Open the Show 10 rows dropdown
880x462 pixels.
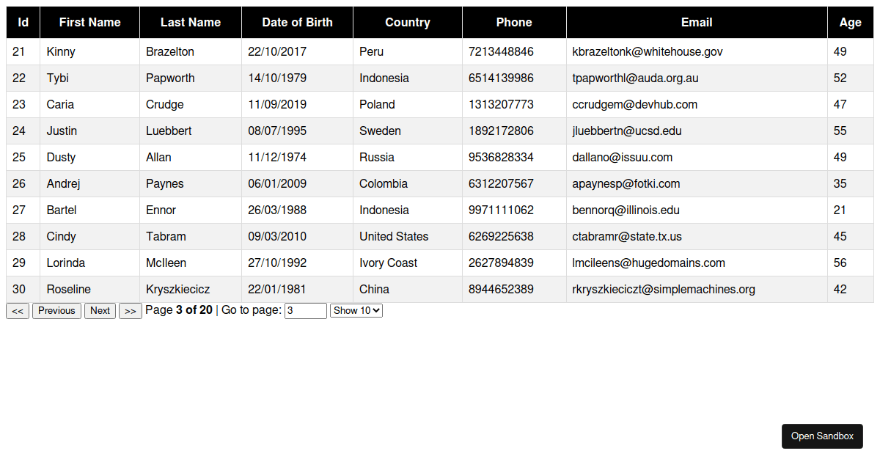click(356, 310)
